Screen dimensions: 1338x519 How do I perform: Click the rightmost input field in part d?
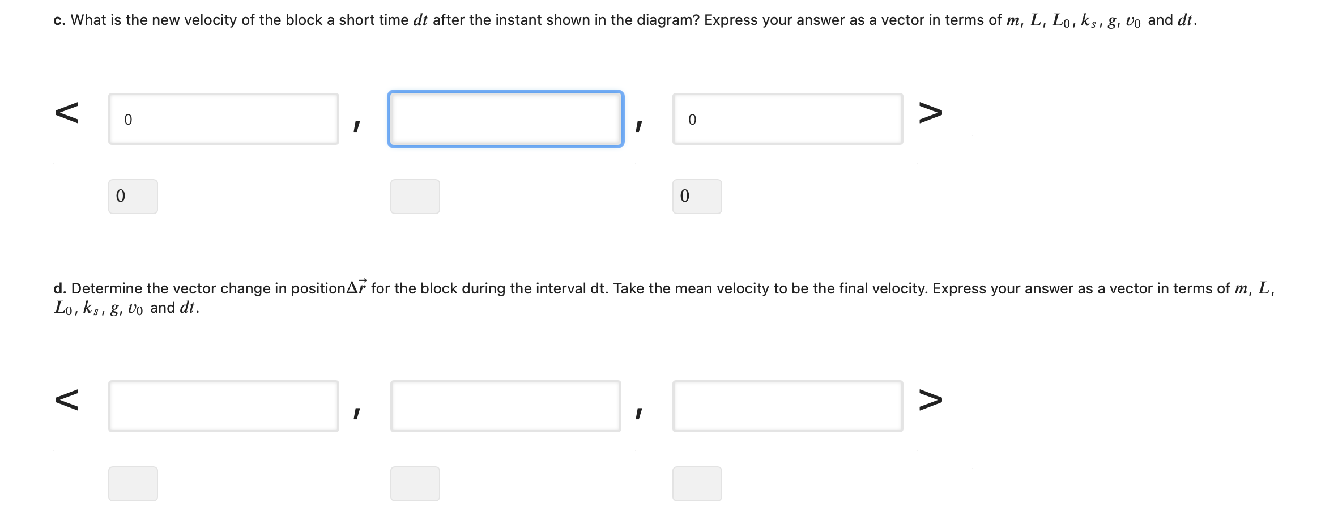point(787,406)
